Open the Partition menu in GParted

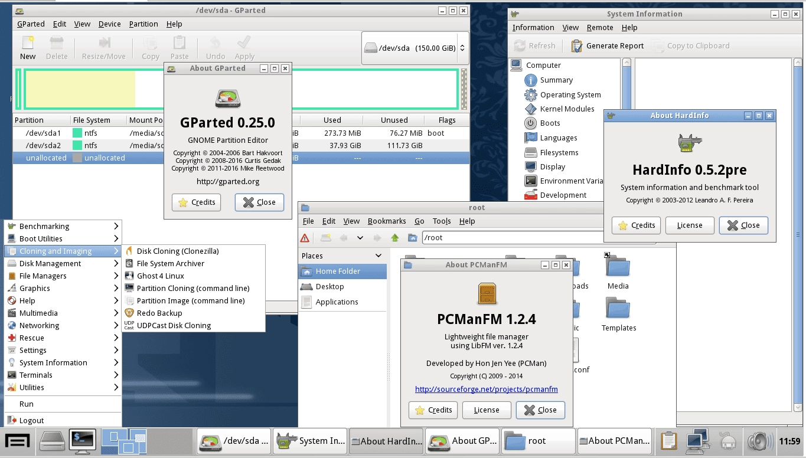(x=143, y=24)
